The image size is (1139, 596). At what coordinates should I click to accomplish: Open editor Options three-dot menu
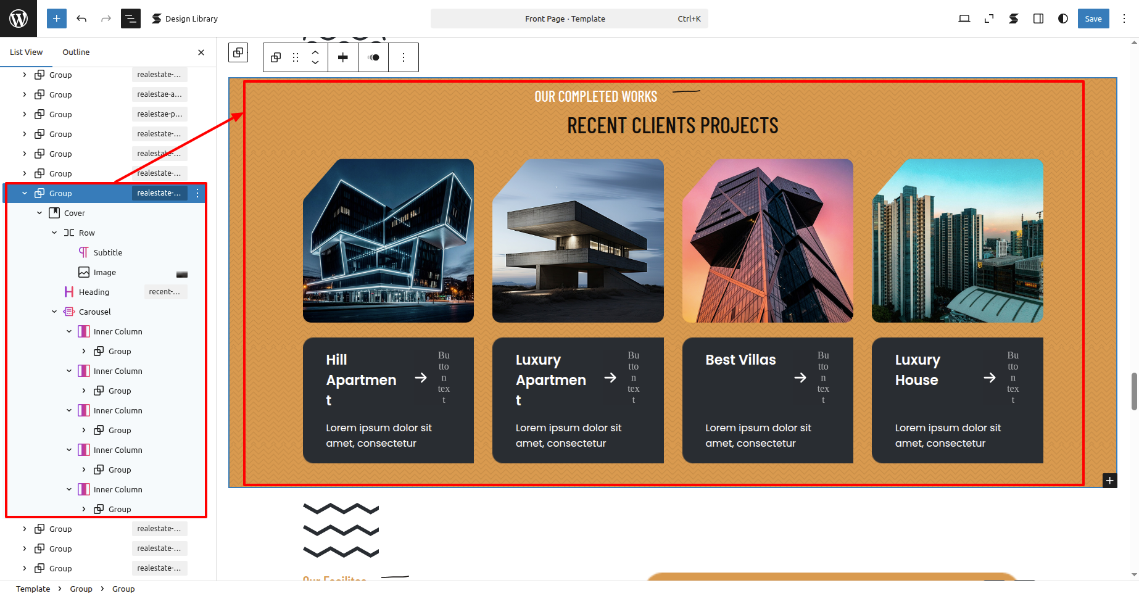click(1124, 19)
